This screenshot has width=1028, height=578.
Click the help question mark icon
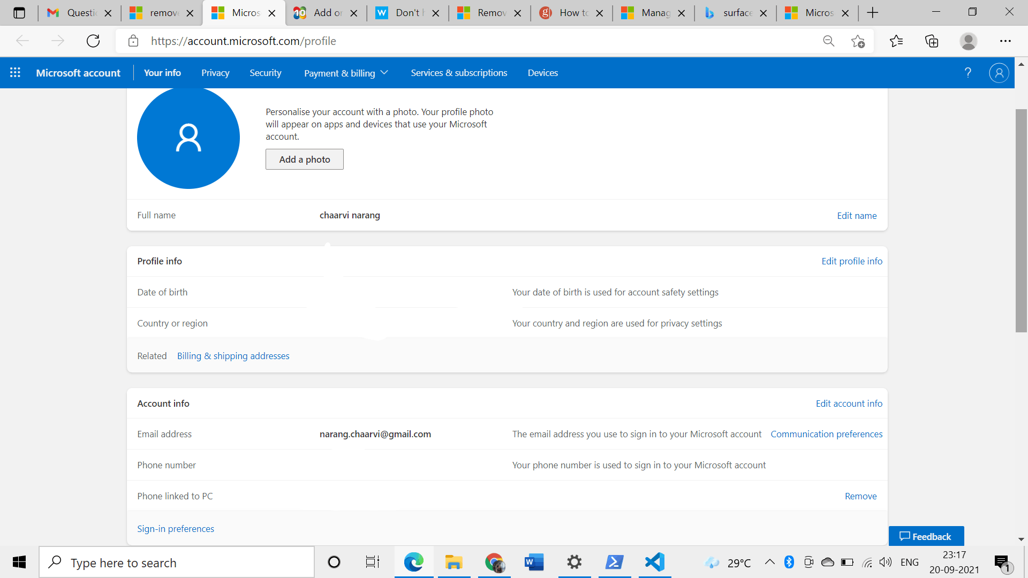967,73
